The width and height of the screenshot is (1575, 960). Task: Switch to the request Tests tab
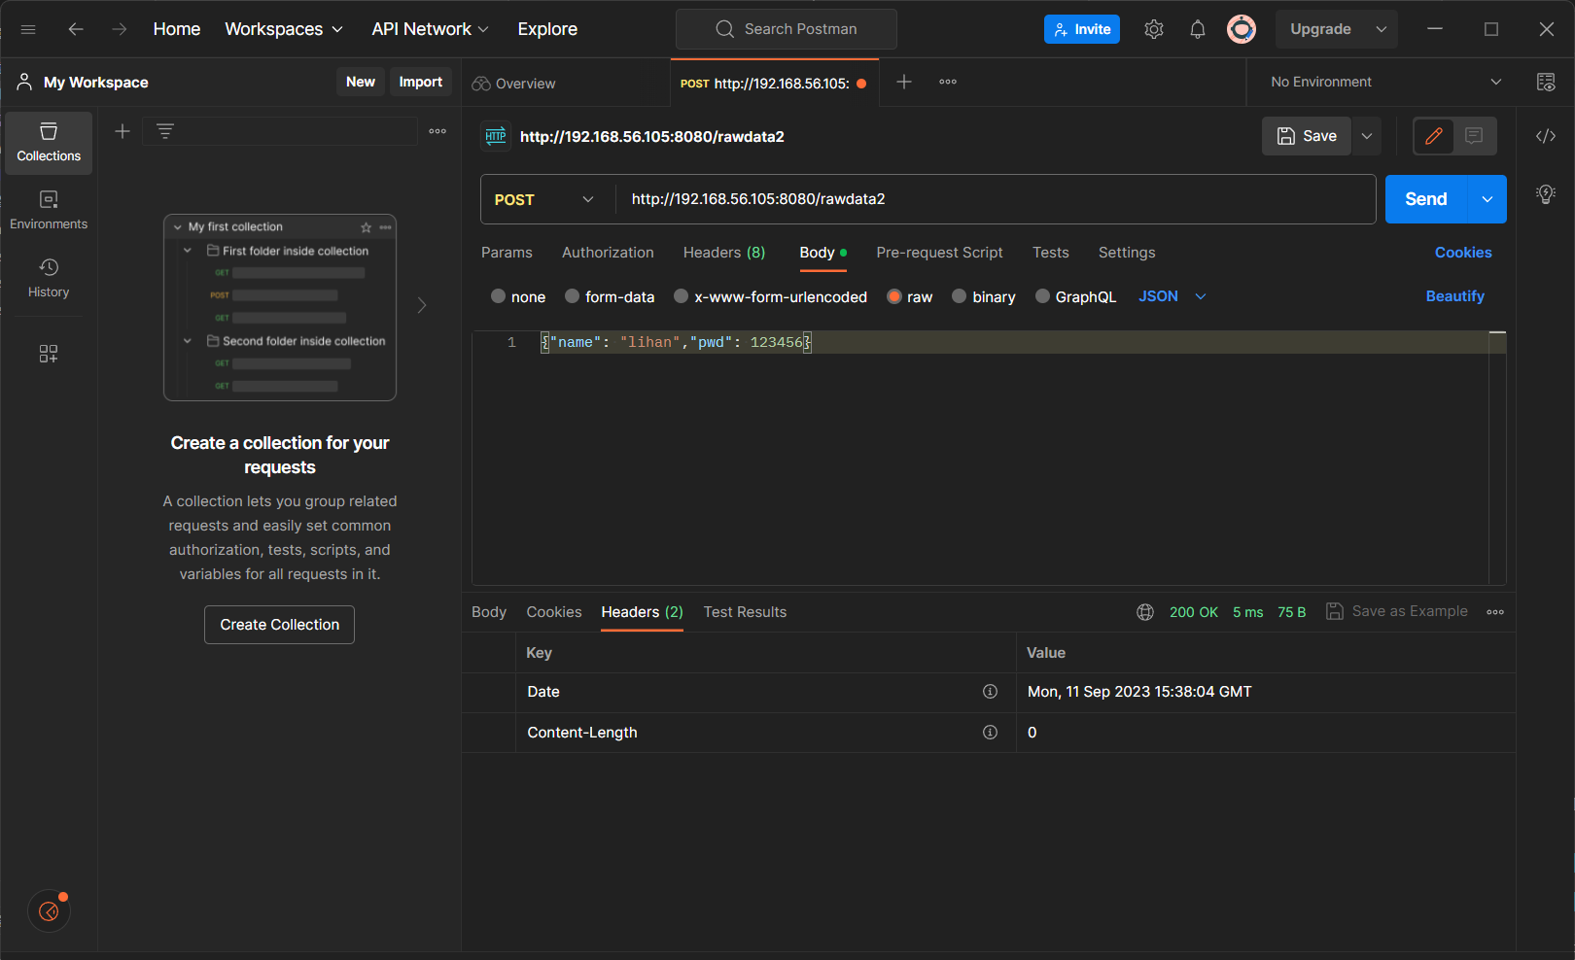[1051, 253]
